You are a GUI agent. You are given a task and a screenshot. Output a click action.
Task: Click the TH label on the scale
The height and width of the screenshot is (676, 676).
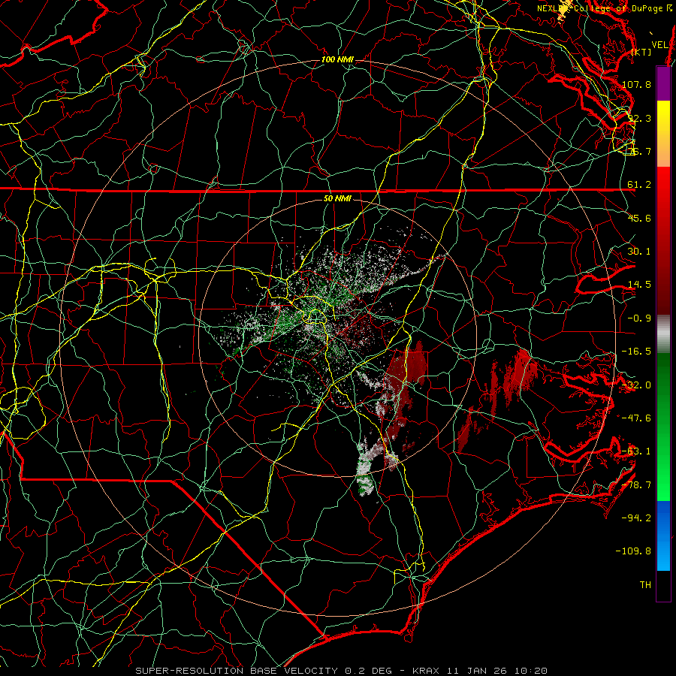645,585
